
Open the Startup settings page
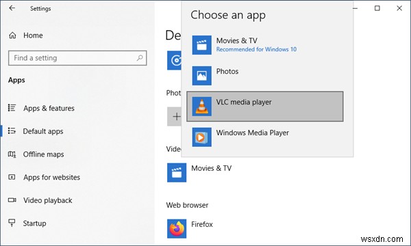(34, 223)
